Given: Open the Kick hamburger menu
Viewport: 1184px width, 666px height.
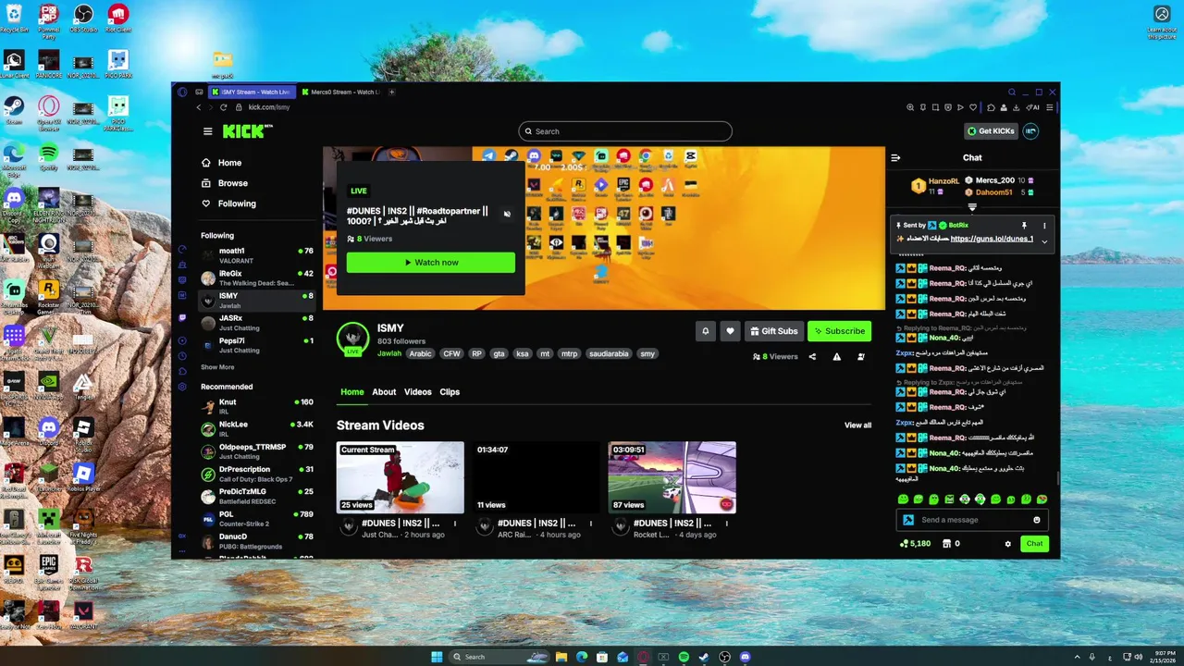Looking at the screenshot, I should 208,131.
